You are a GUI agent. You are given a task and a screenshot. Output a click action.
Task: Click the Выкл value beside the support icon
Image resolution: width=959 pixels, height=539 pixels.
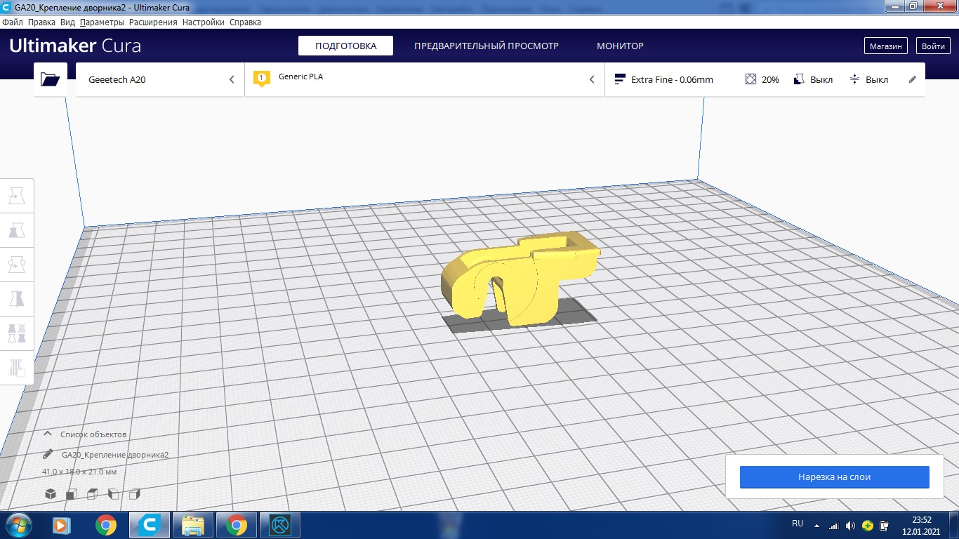[x=821, y=80]
